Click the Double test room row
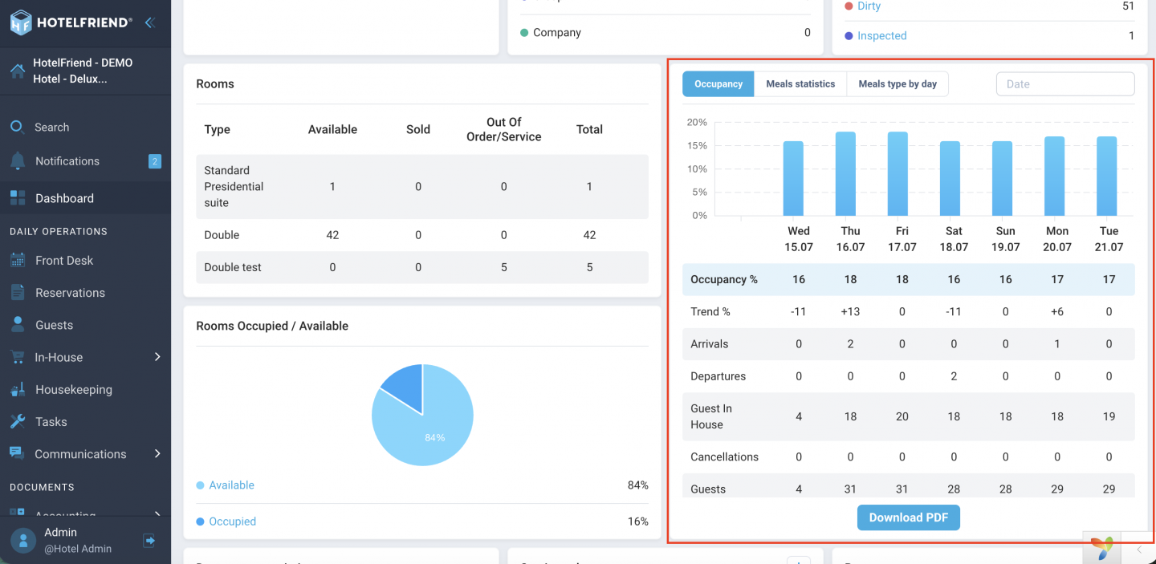 [422, 267]
